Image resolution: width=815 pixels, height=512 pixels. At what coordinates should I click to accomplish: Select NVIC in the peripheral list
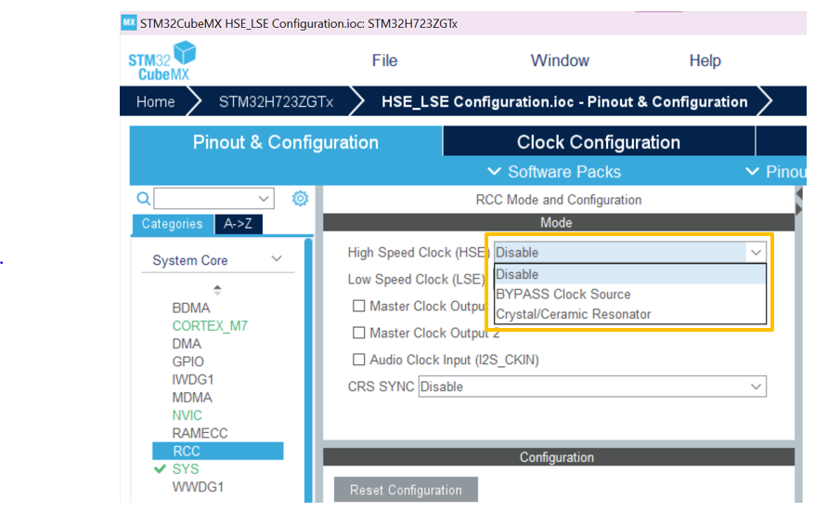pyautogui.click(x=187, y=415)
